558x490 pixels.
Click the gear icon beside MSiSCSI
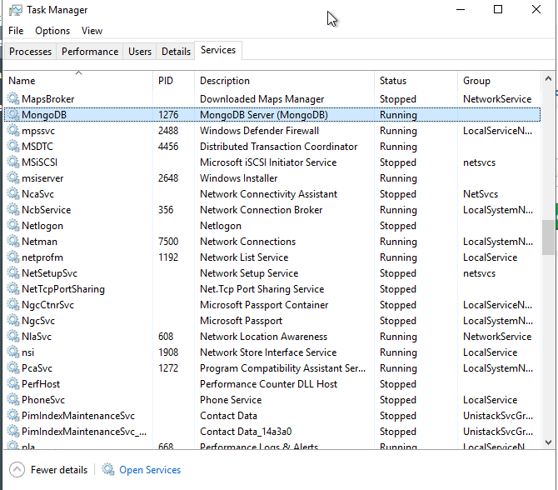(x=13, y=162)
